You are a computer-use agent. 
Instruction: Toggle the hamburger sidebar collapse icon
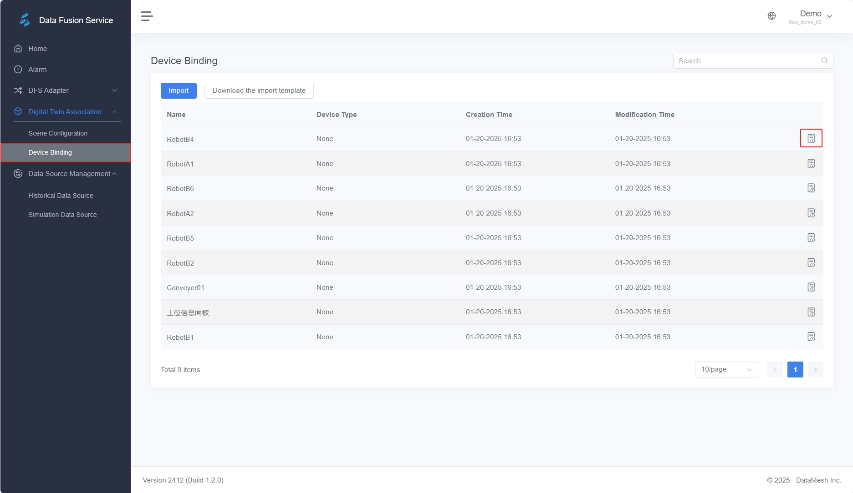pyautogui.click(x=147, y=16)
